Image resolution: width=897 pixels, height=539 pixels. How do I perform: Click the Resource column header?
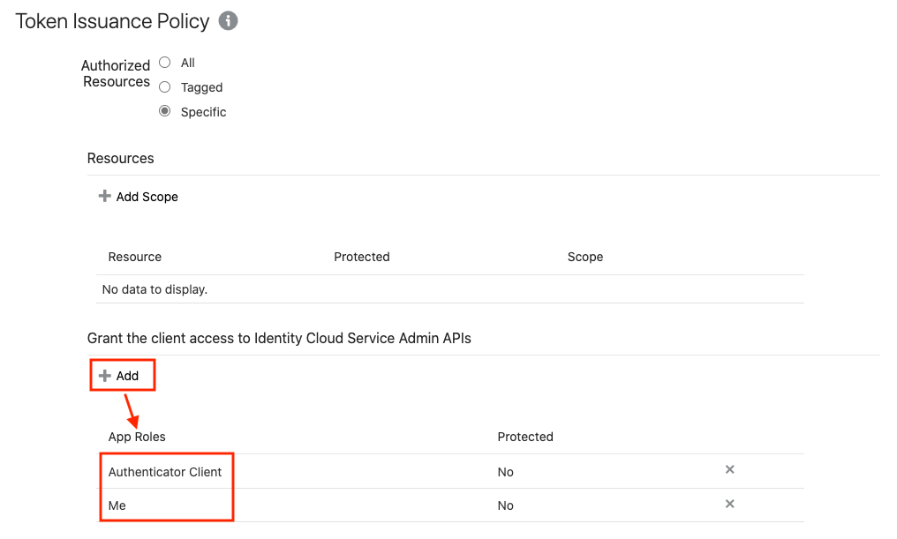(x=134, y=257)
